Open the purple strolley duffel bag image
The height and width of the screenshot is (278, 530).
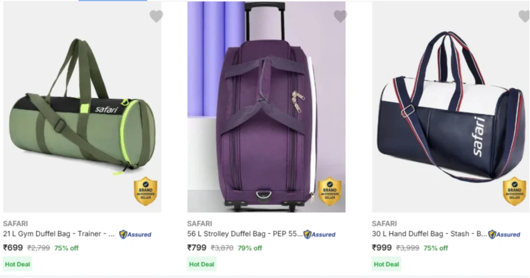point(266,107)
